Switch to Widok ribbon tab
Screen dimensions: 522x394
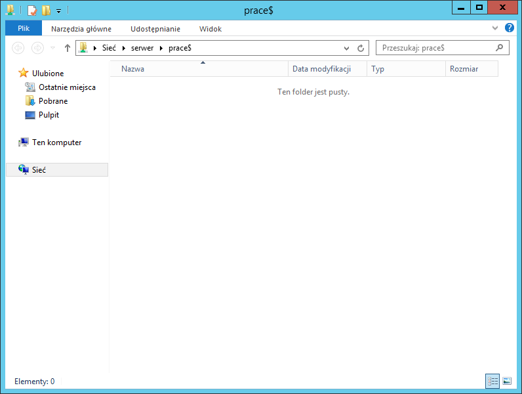tap(211, 29)
